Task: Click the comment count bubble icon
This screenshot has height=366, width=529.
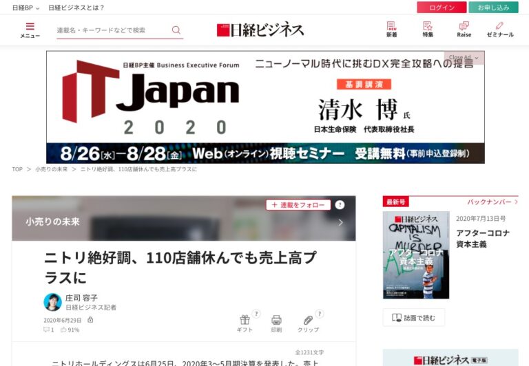Action: tap(46, 330)
